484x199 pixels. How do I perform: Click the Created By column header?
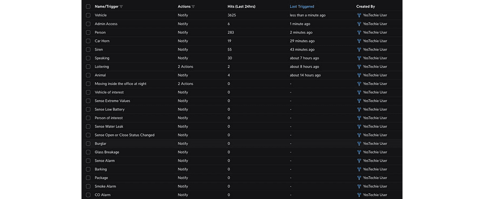366,6
